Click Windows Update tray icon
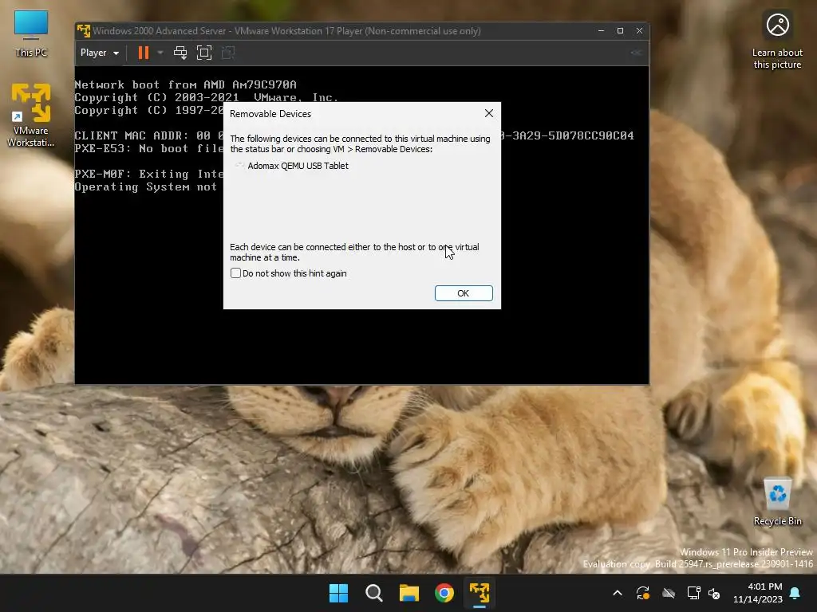The width and height of the screenshot is (817, 612). [x=643, y=593]
